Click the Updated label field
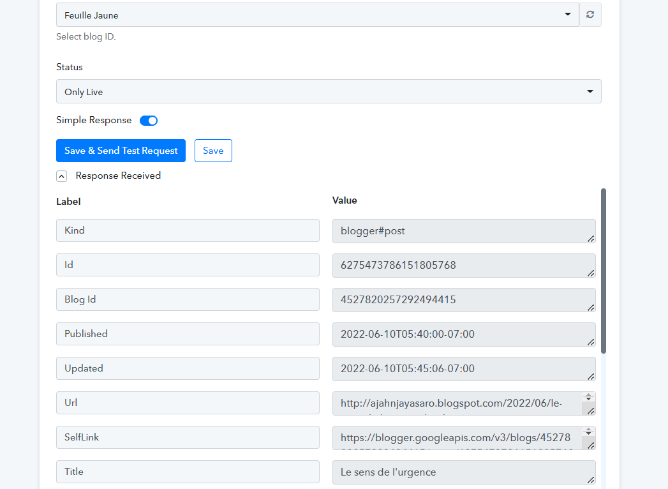Image resolution: width=668 pixels, height=489 pixels. 188,368
